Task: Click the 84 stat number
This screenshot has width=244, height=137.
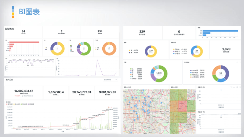Action: (x=23, y=31)
